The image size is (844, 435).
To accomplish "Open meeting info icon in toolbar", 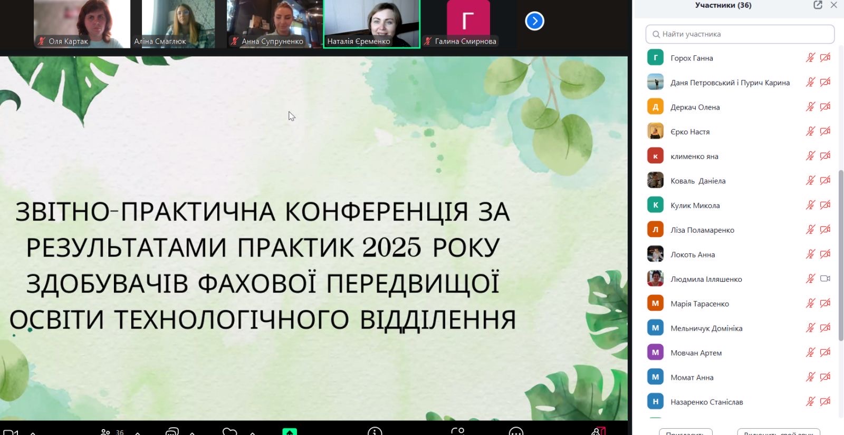I will (375, 432).
